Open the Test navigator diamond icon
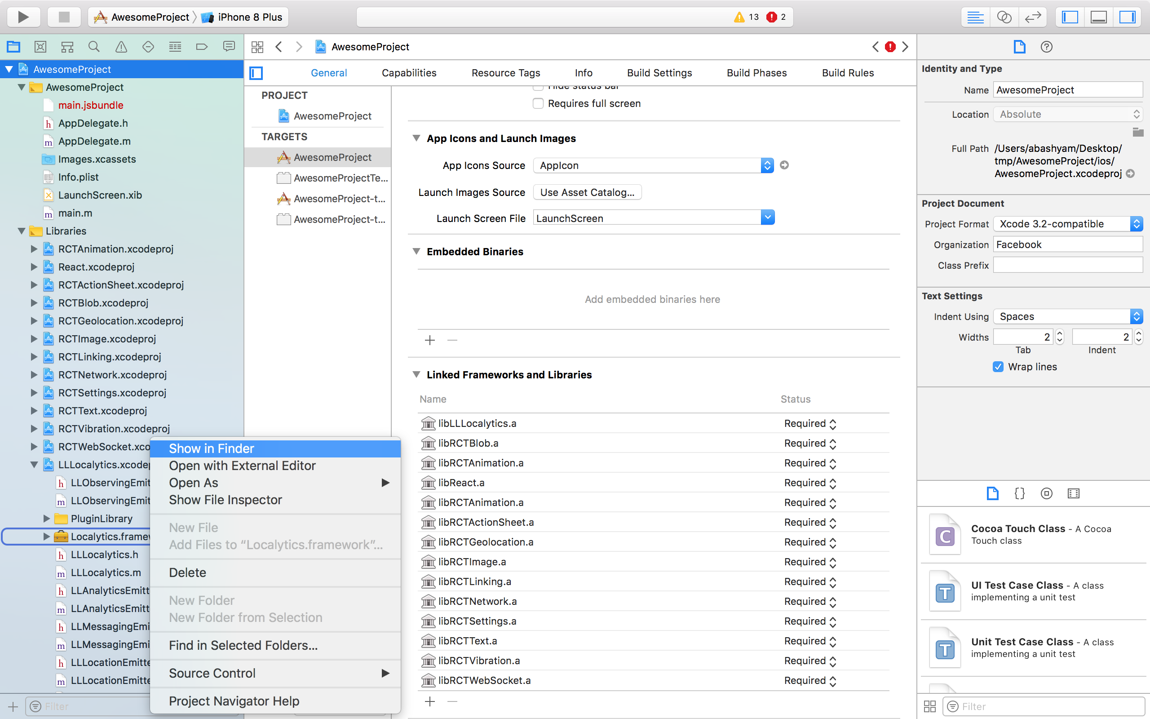This screenshot has height=719, width=1150. pyautogui.click(x=148, y=47)
